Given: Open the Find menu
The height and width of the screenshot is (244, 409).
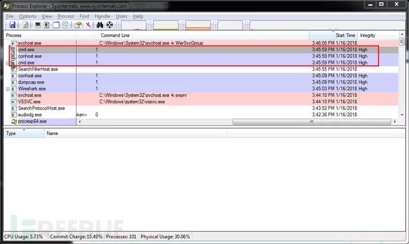Looking at the screenshot, I should pos(84,16).
